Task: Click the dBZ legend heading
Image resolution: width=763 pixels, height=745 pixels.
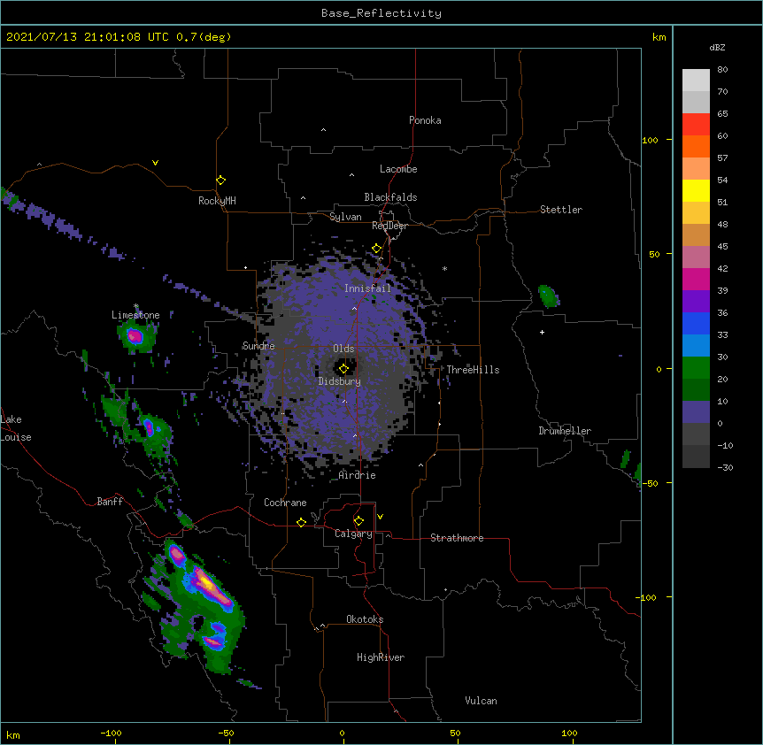Action: tap(717, 48)
